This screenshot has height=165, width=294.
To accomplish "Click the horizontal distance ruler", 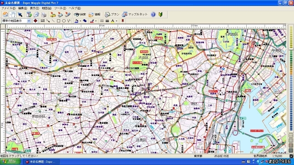I will [146, 27].
